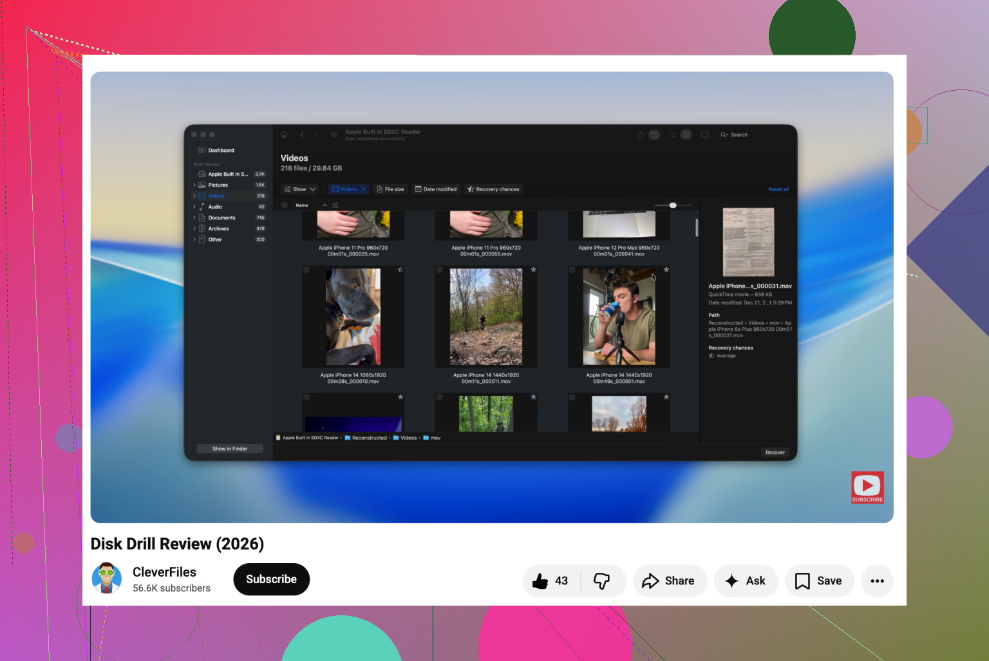Remove the Videos filter with X icon

(x=363, y=189)
